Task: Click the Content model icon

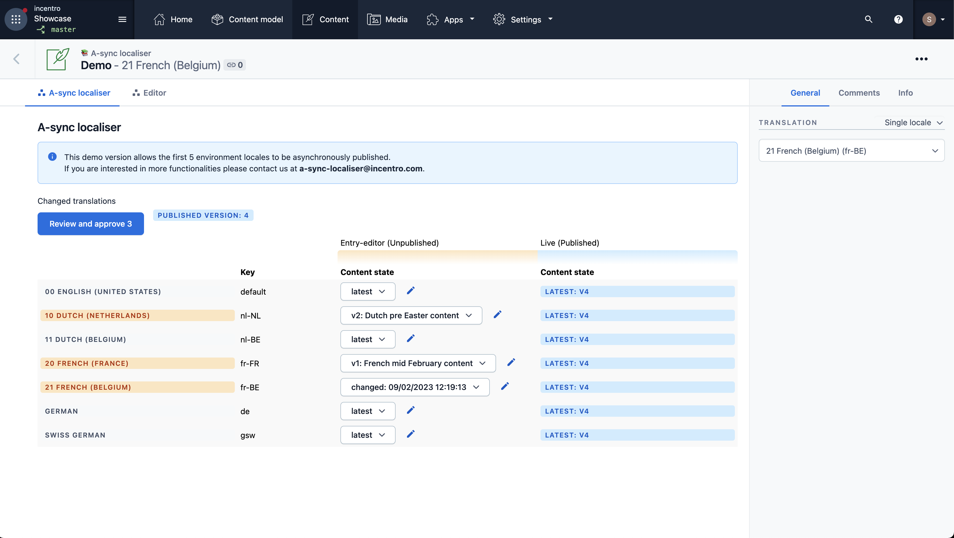Action: click(x=217, y=19)
